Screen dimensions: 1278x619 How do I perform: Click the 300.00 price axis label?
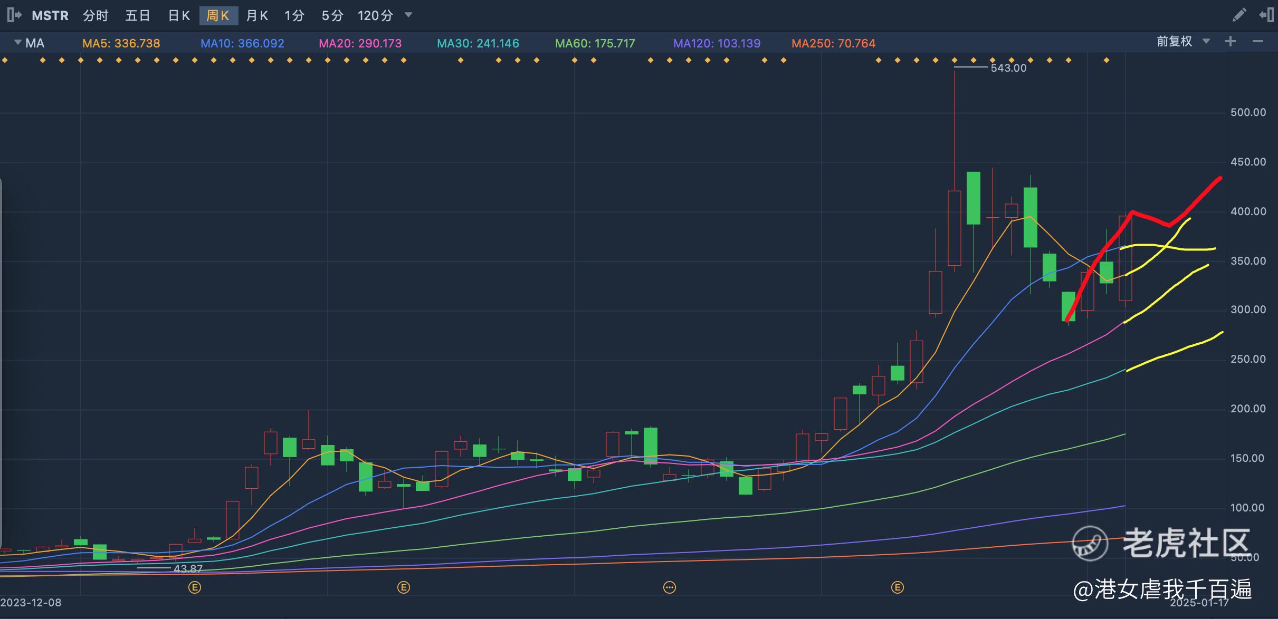click(x=1248, y=309)
